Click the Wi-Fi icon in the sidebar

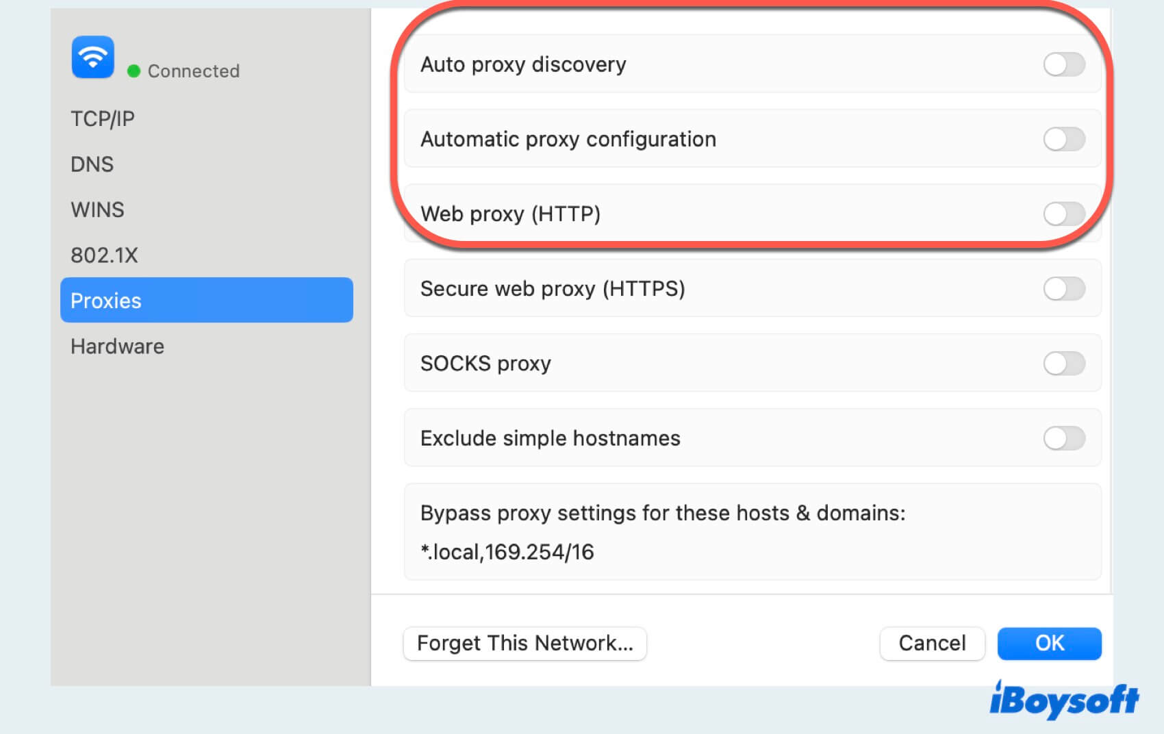pyautogui.click(x=92, y=58)
